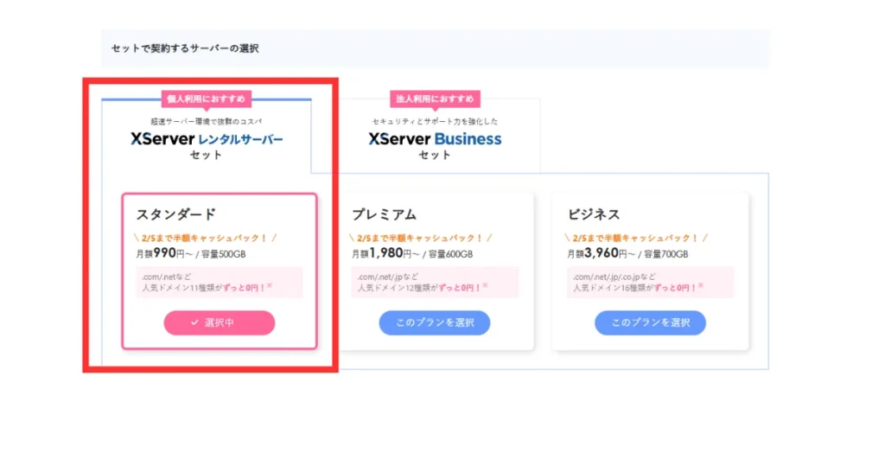Click the ビジネス plan title
The image size is (885, 465).
tap(594, 214)
